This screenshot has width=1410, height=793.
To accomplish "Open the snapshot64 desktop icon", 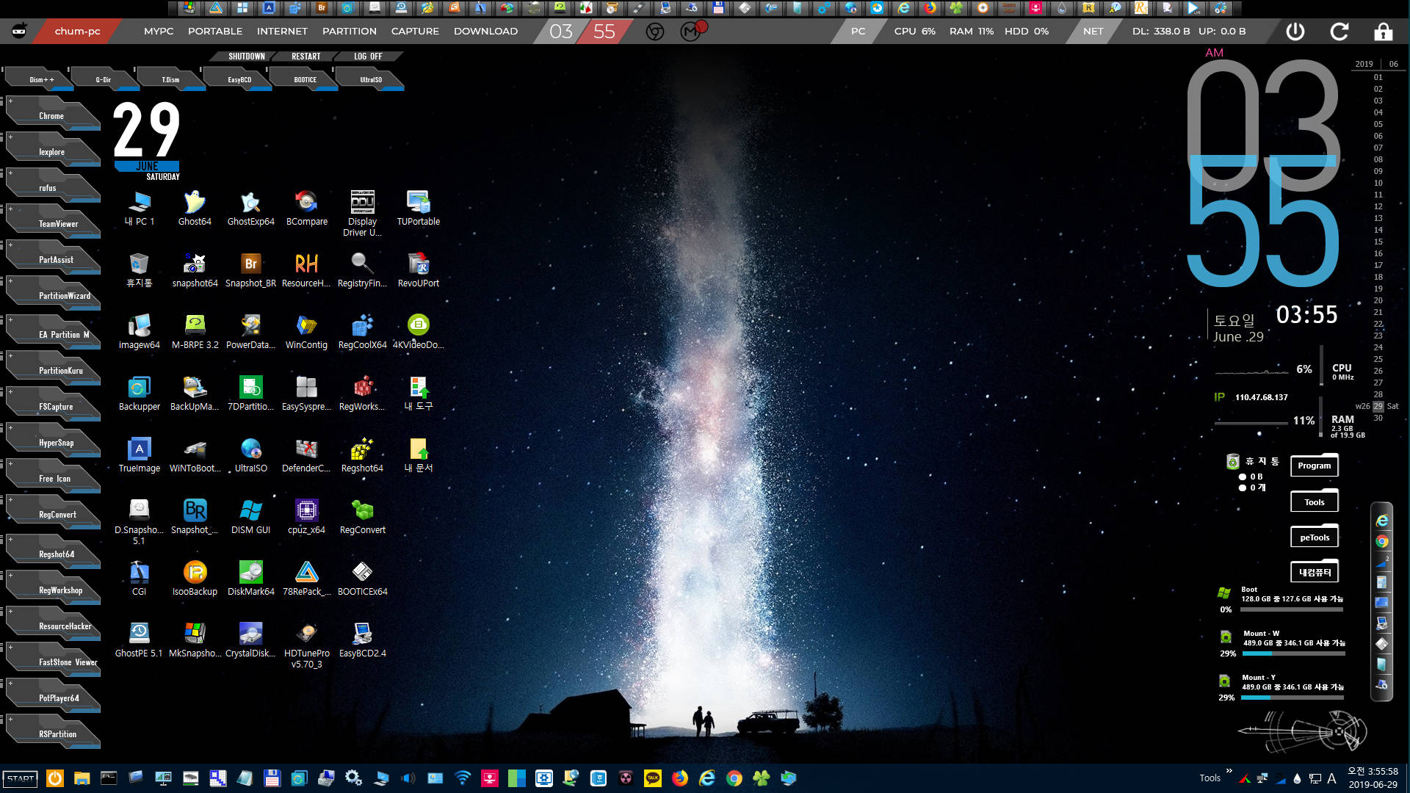I will (195, 270).
